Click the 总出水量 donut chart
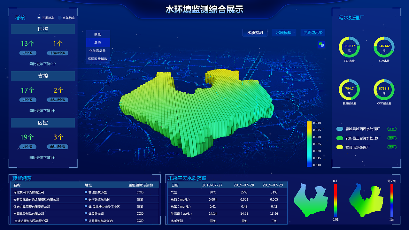This screenshot has height=230, width=409. click(384, 47)
